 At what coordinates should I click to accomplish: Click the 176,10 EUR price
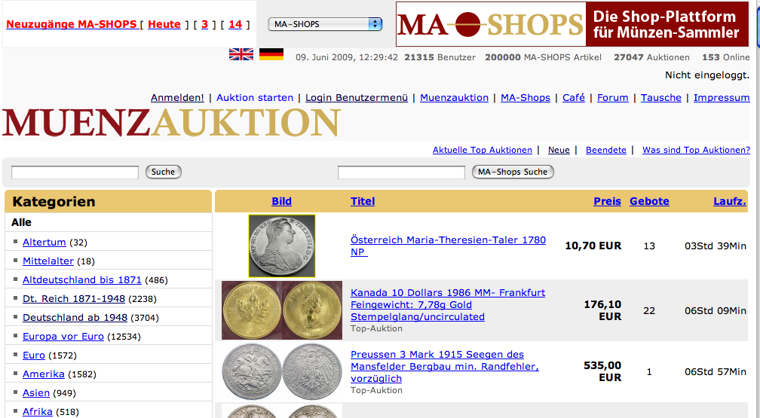click(602, 310)
